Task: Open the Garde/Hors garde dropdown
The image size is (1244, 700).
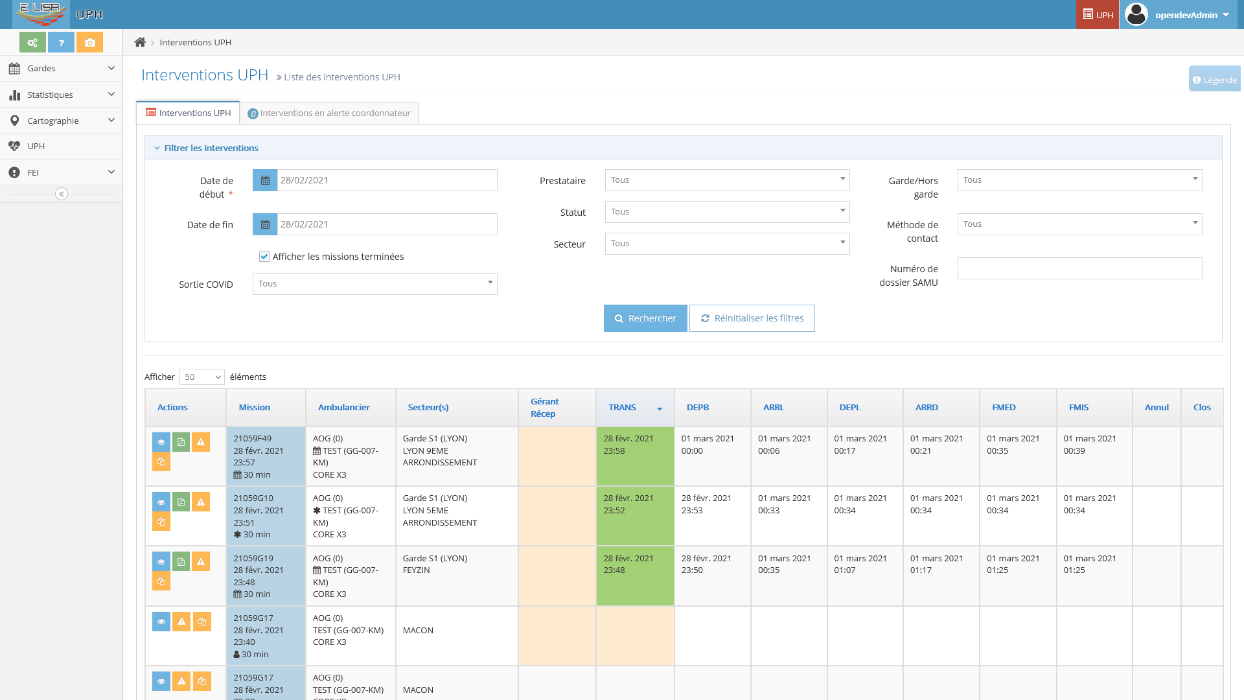Action: 1079,180
